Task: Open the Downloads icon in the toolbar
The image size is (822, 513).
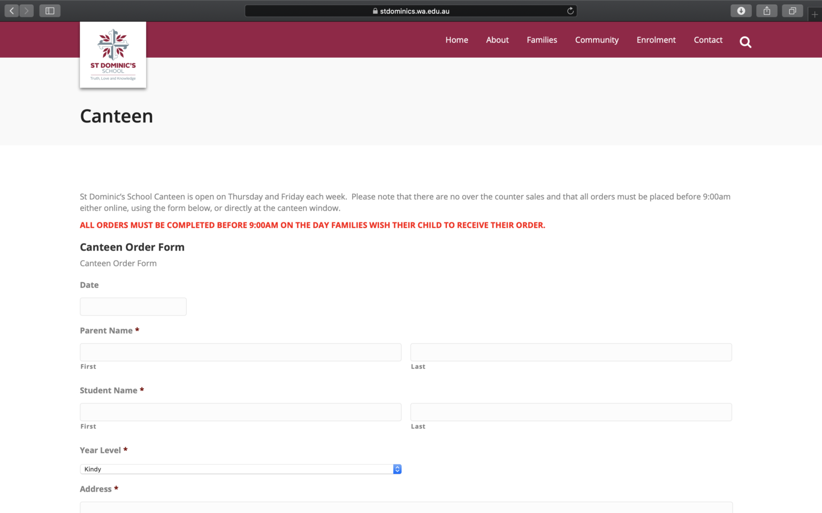Action: [x=741, y=10]
